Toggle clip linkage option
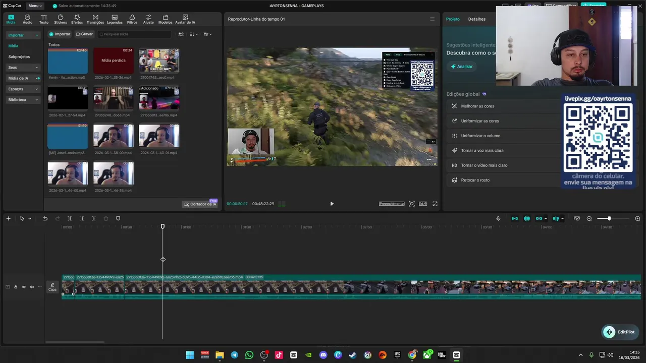 (x=539, y=218)
